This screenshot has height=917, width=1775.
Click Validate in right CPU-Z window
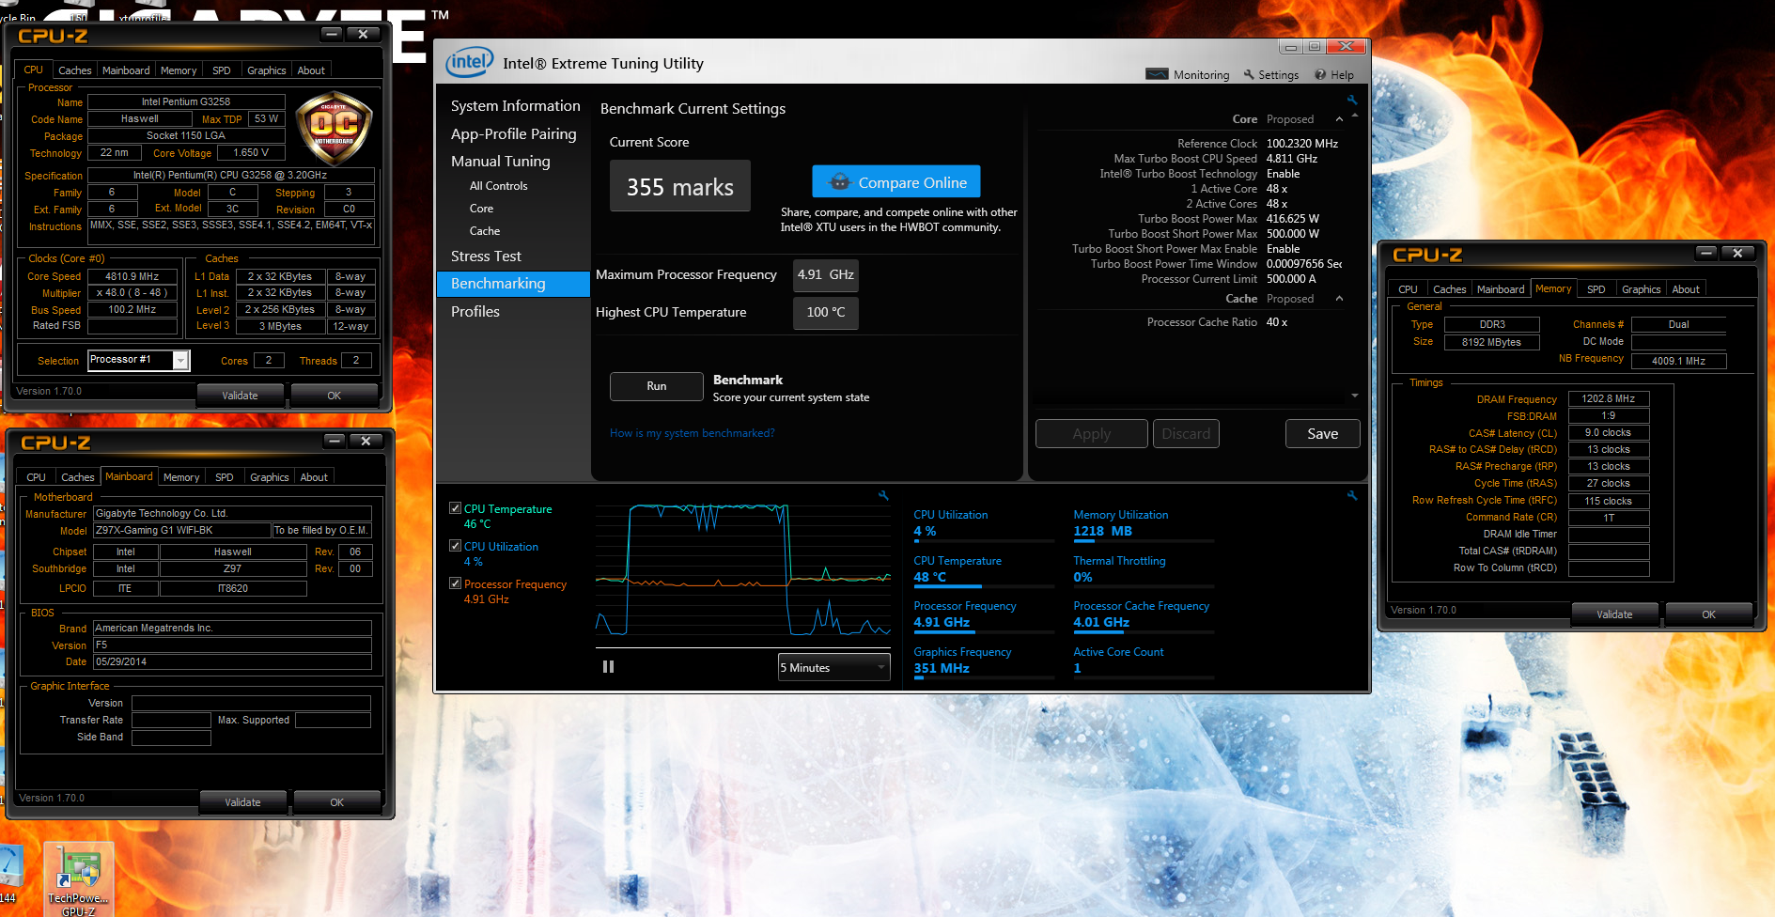pyautogui.click(x=1615, y=614)
